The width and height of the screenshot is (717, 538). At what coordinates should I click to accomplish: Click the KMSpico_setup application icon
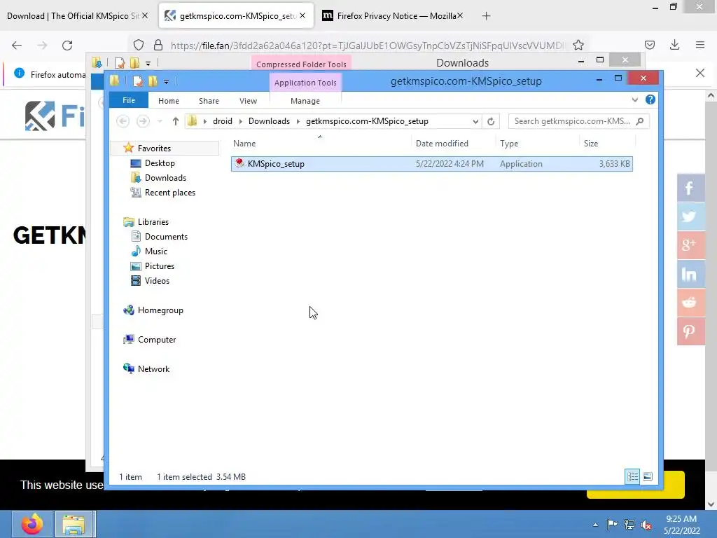pos(239,163)
